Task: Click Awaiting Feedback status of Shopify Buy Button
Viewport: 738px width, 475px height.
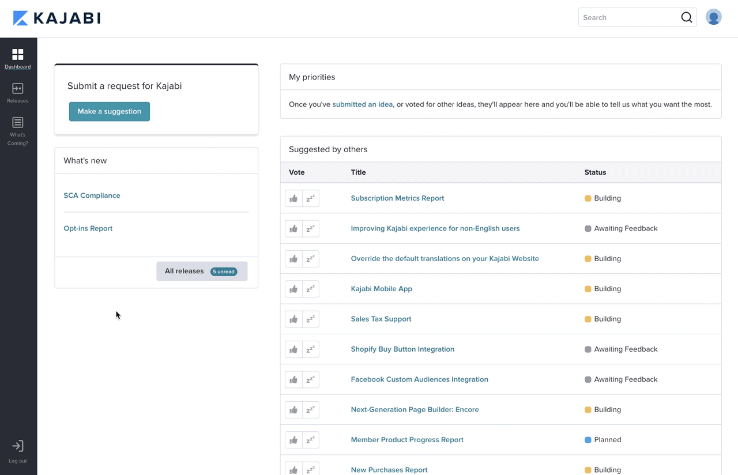Action: click(621, 349)
